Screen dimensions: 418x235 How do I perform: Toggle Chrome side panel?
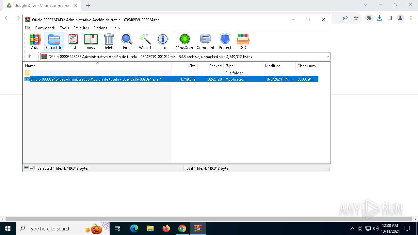[390, 18]
